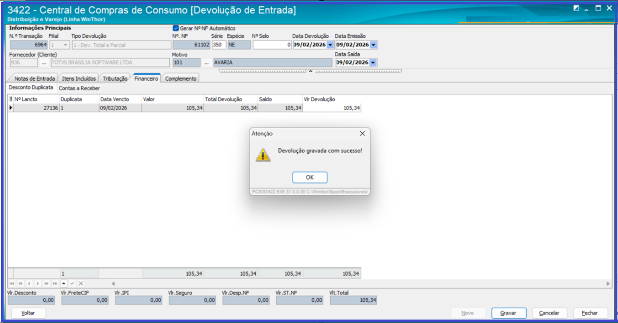Image resolution: width=618 pixels, height=323 pixels.
Task: Click the Vlr.FreteCIF field
Action: point(85,300)
